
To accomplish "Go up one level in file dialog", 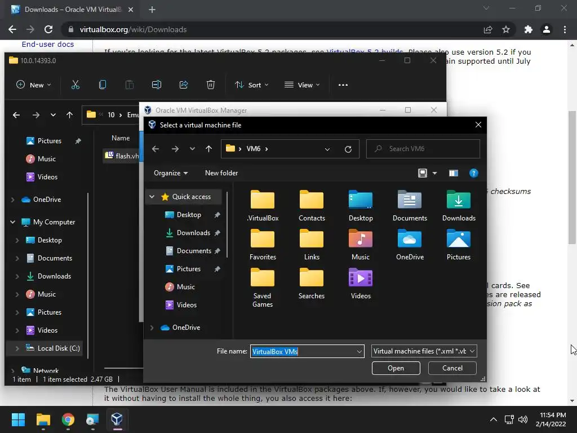I will click(x=208, y=149).
